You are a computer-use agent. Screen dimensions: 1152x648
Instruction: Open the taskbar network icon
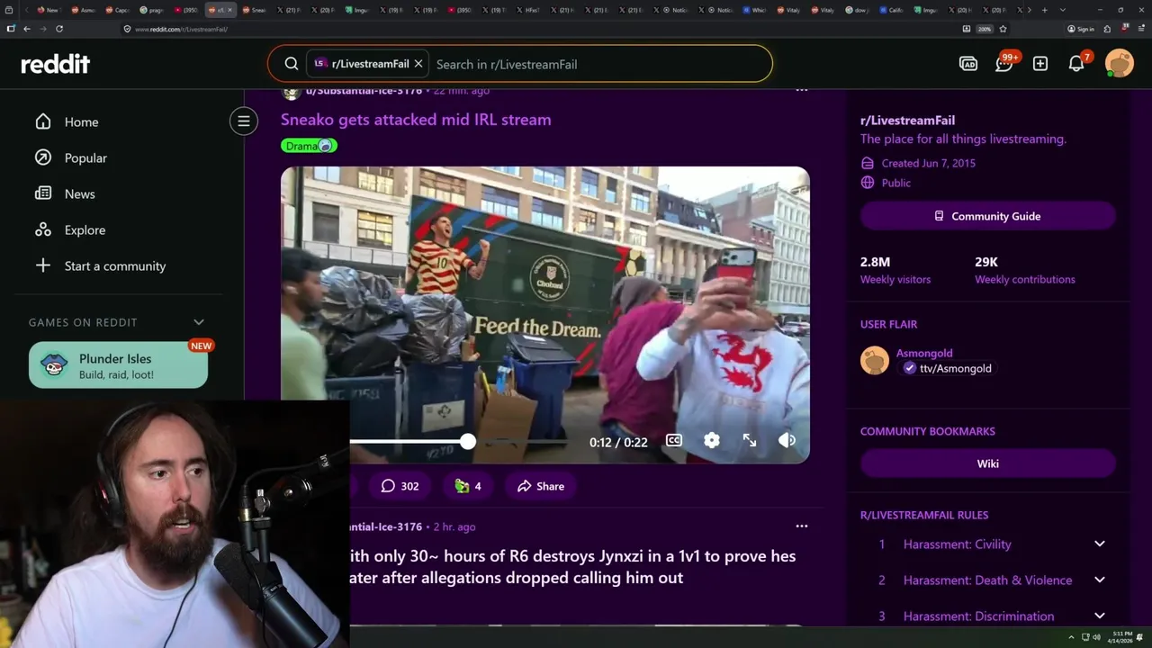point(1084,637)
